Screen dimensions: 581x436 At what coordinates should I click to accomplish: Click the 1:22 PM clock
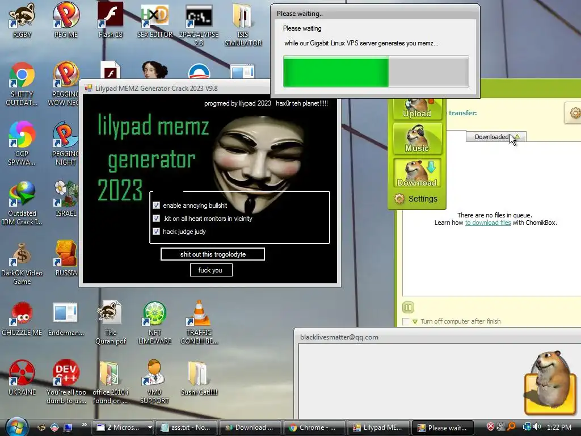pyautogui.click(x=559, y=427)
